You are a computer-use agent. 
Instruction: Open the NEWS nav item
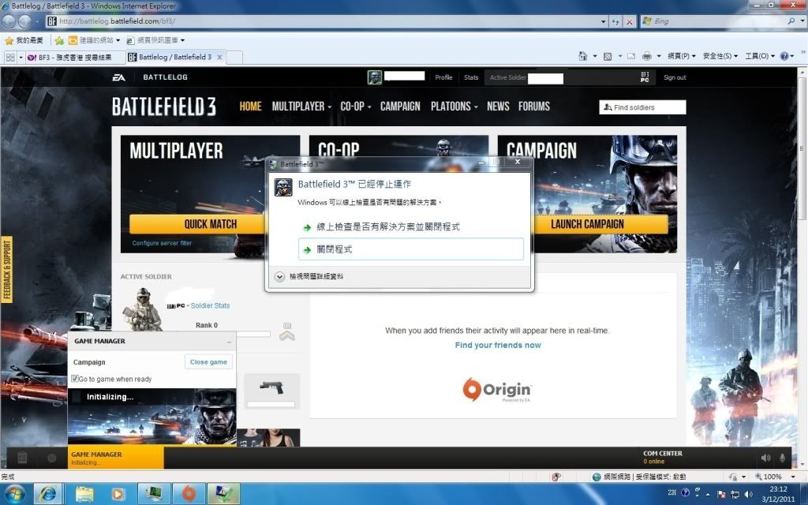click(x=498, y=107)
